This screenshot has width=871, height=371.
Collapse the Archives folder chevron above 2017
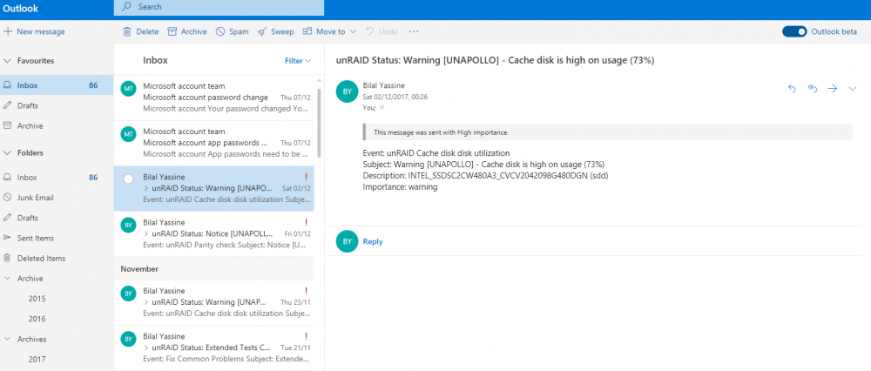[x=7, y=339]
